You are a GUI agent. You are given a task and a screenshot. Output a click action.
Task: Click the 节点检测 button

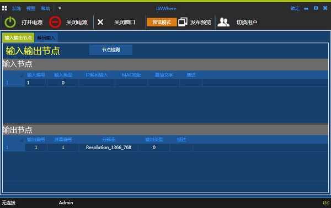click(x=111, y=50)
